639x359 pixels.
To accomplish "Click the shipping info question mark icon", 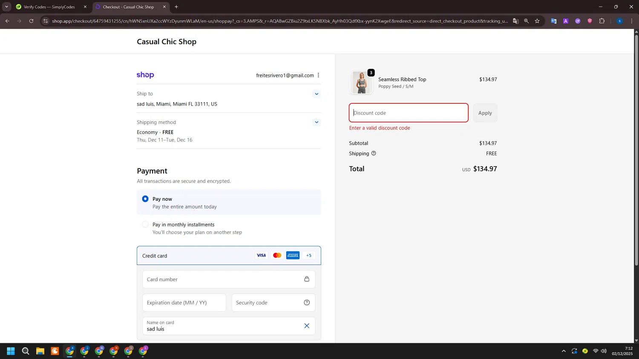I will (374, 154).
